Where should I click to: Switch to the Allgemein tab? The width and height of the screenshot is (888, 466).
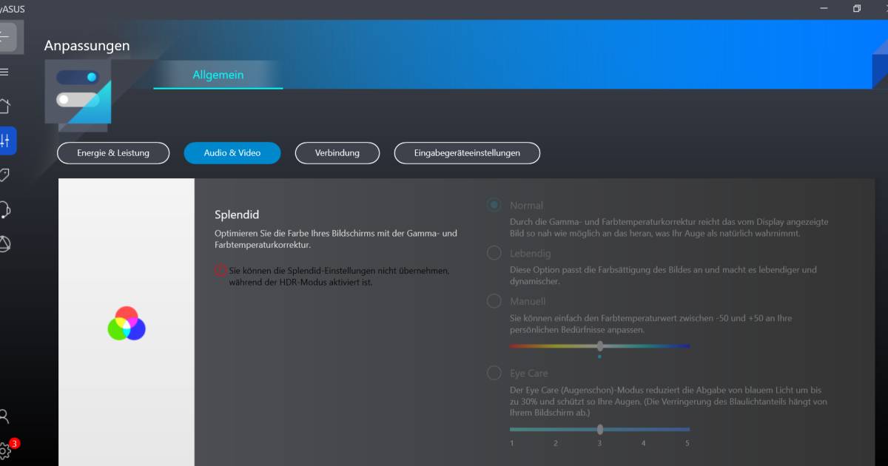218,75
